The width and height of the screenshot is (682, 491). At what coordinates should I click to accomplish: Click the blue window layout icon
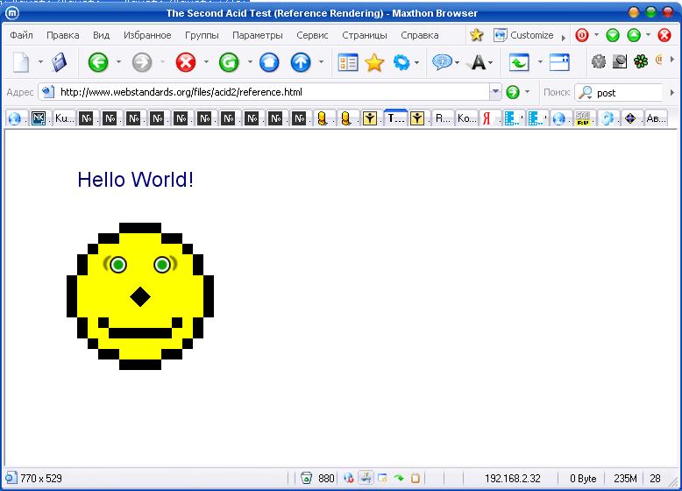coord(559,62)
